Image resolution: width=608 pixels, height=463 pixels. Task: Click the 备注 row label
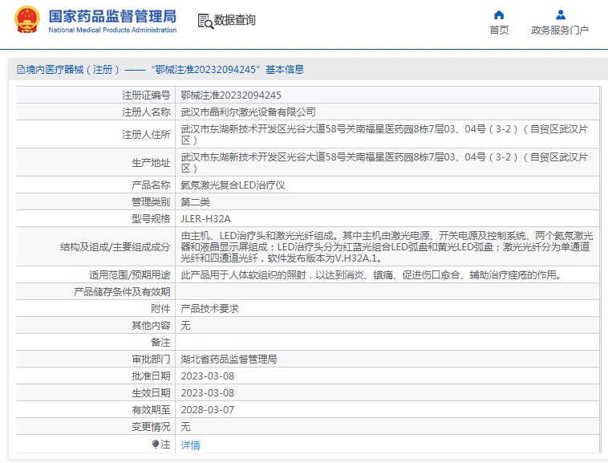[160, 343]
